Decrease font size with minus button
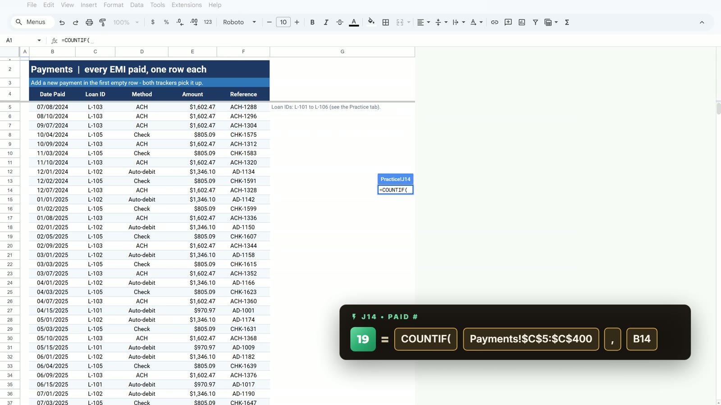The height and width of the screenshot is (405, 721). [269, 22]
